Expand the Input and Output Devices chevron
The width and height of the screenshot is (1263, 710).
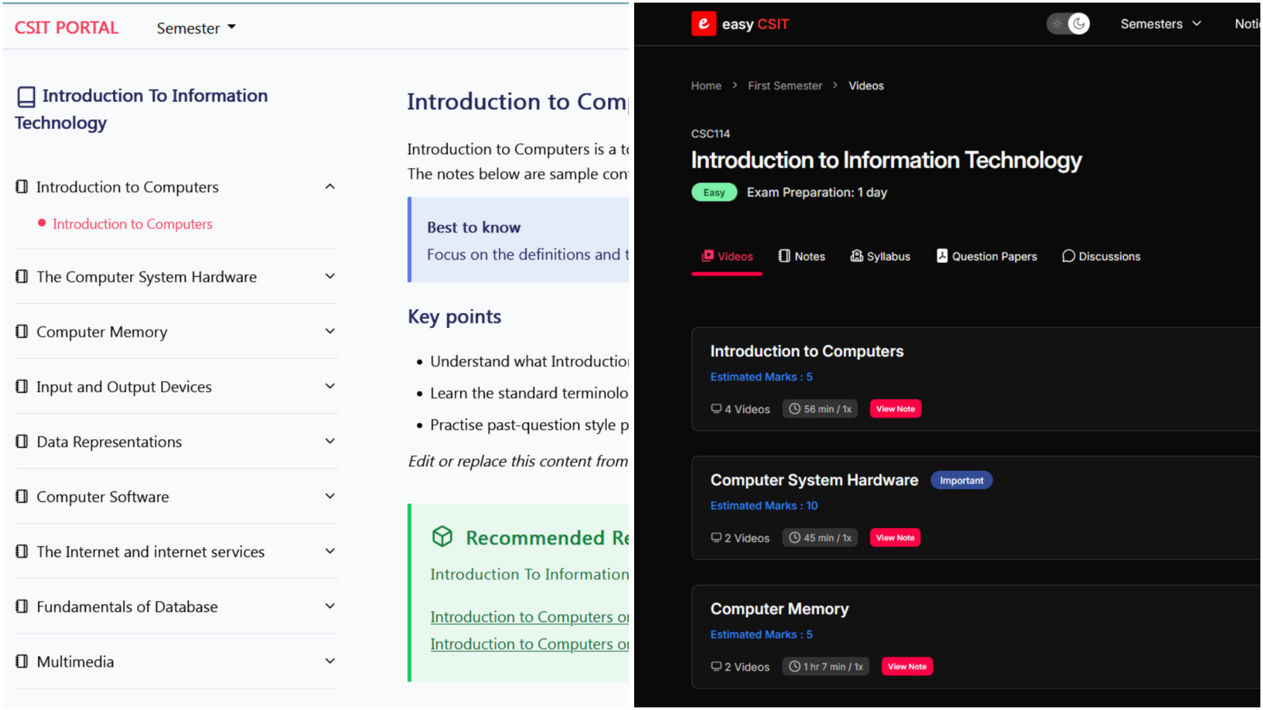pos(330,386)
